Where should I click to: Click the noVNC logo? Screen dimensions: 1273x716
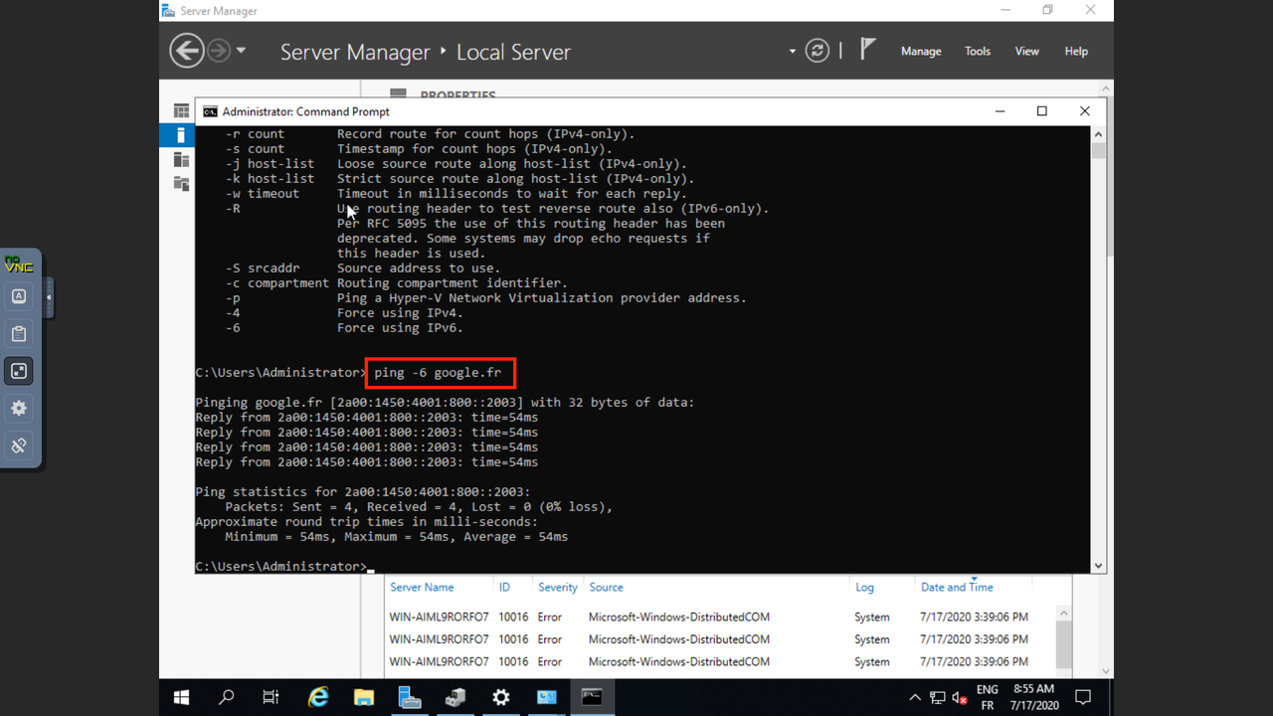tap(19, 265)
